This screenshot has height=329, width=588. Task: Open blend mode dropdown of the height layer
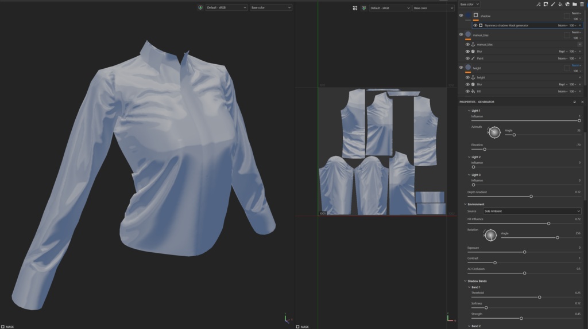click(577, 65)
